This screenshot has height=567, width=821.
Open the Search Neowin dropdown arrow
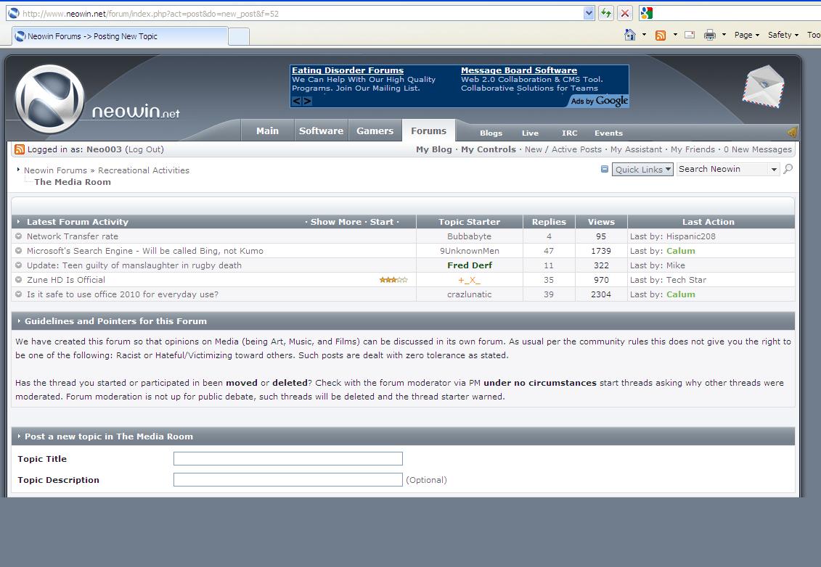coord(773,170)
